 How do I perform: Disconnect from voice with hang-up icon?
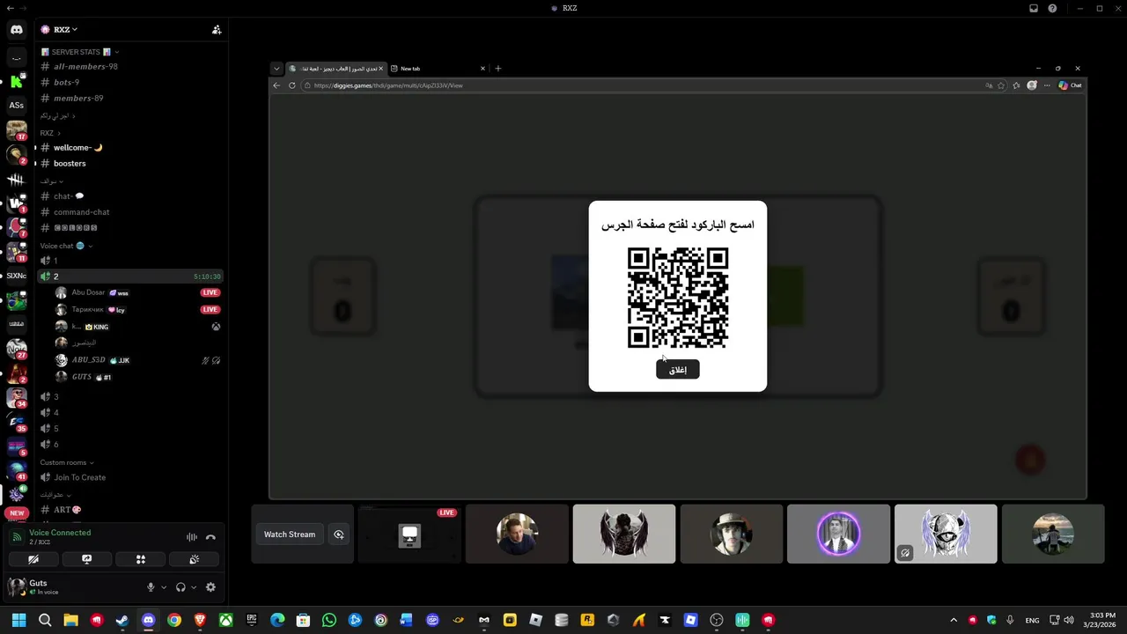point(210,537)
